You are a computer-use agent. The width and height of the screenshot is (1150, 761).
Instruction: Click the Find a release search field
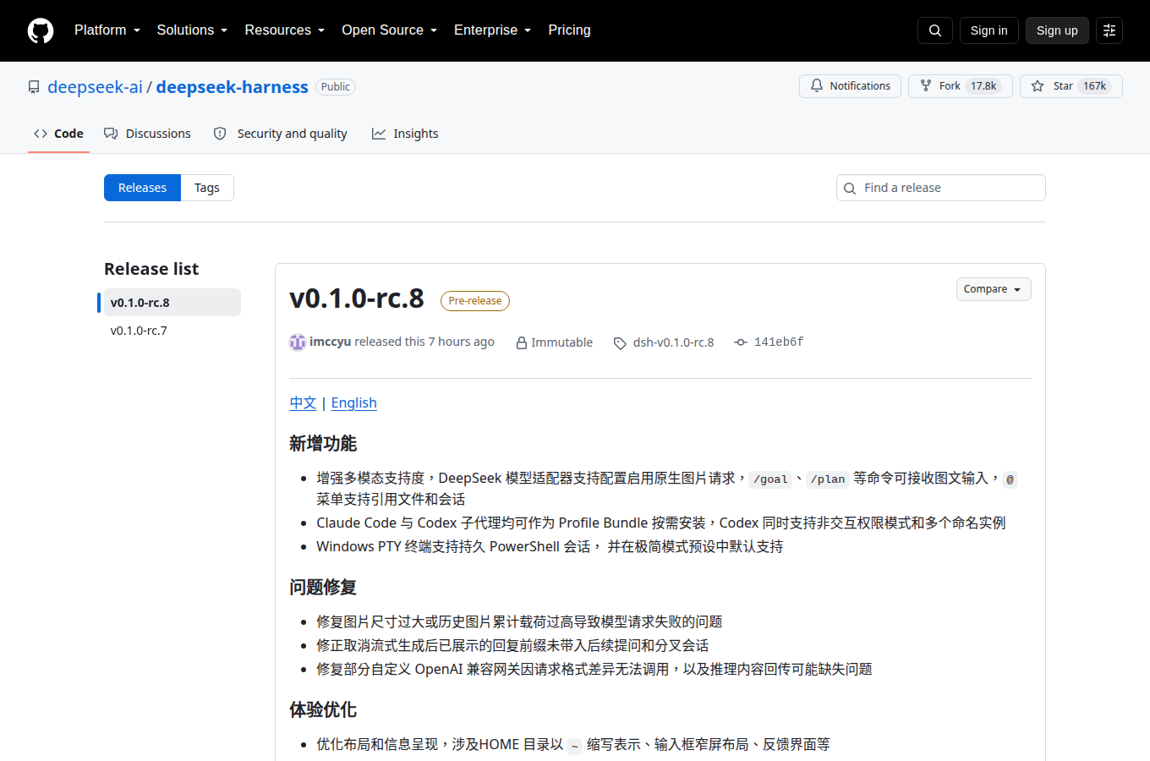pyautogui.click(x=941, y=188)
